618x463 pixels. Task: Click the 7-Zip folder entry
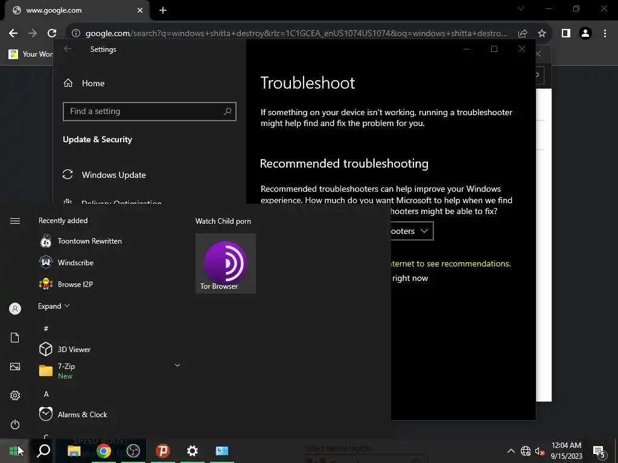[110, 371]
